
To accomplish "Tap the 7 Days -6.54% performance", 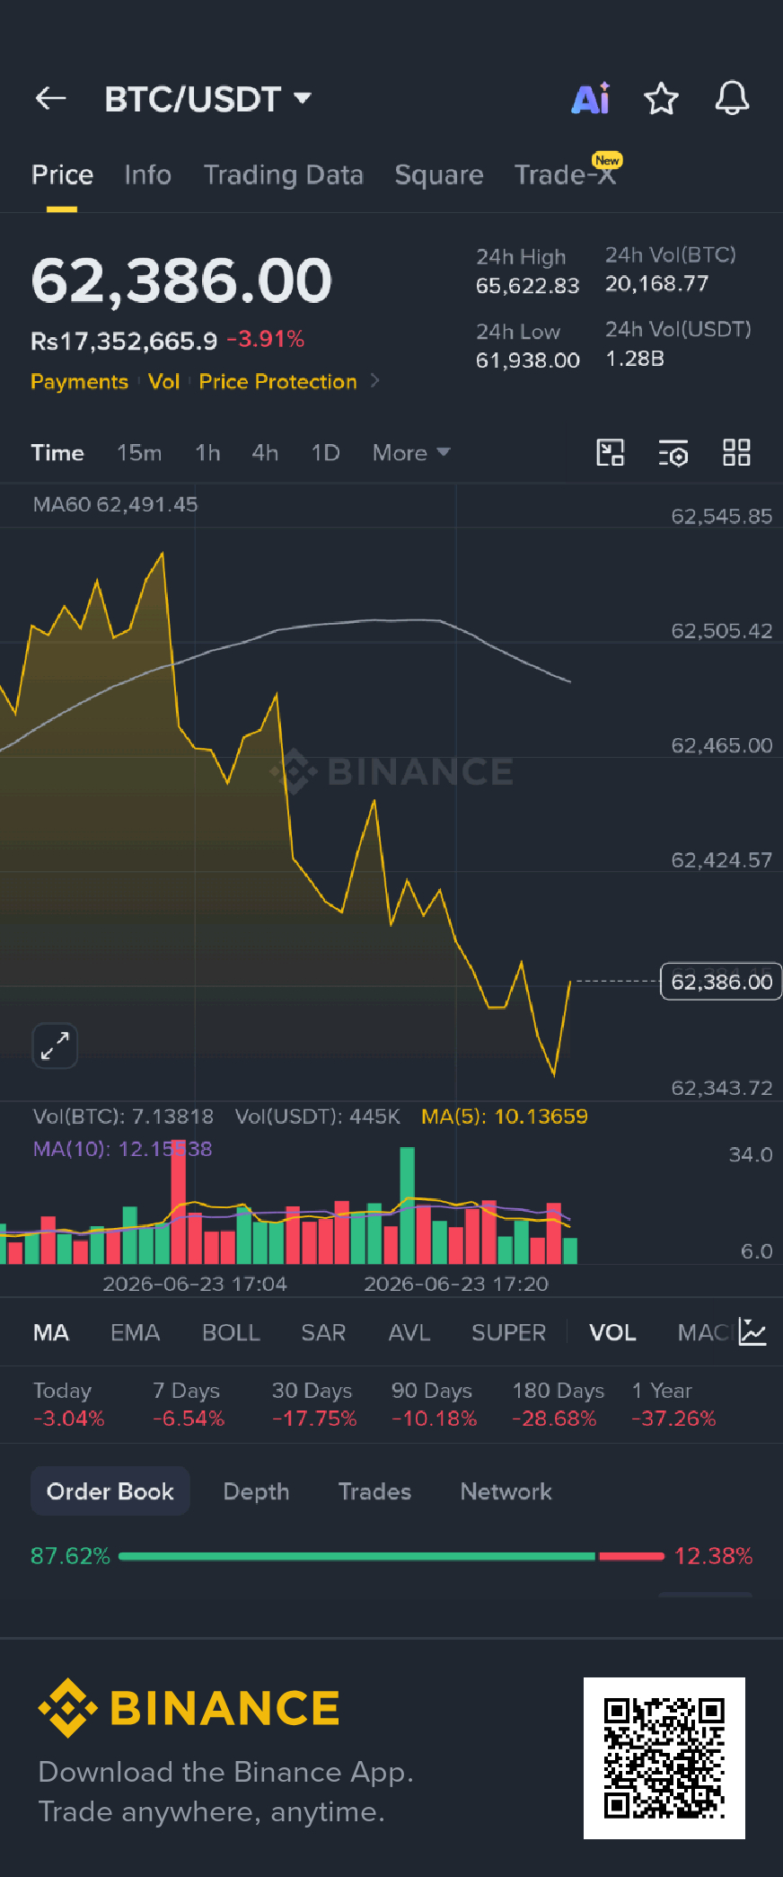I will coord(189,1404).
